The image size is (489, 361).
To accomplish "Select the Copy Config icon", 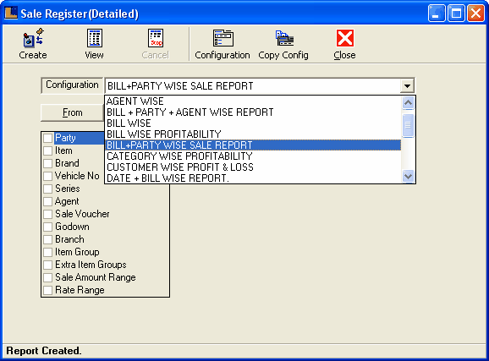I will [x=284, y=38].
